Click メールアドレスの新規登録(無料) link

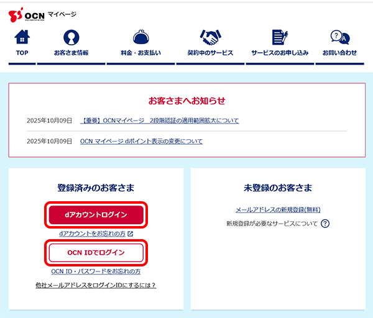278,210
